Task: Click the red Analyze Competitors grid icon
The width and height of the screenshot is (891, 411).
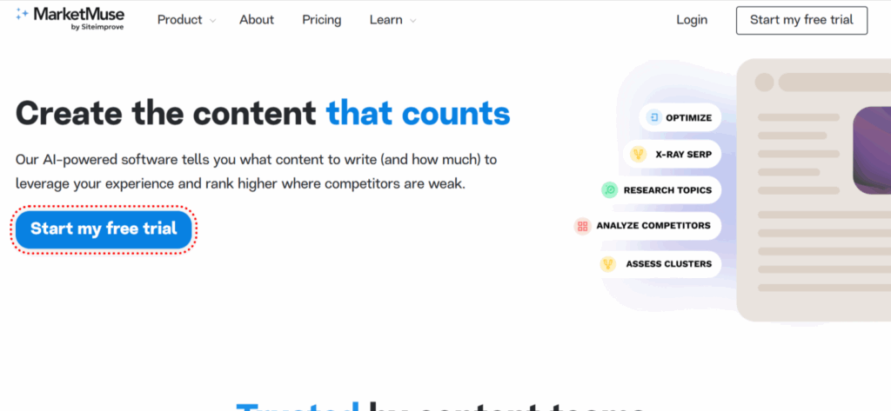Action: coord(582,226)
